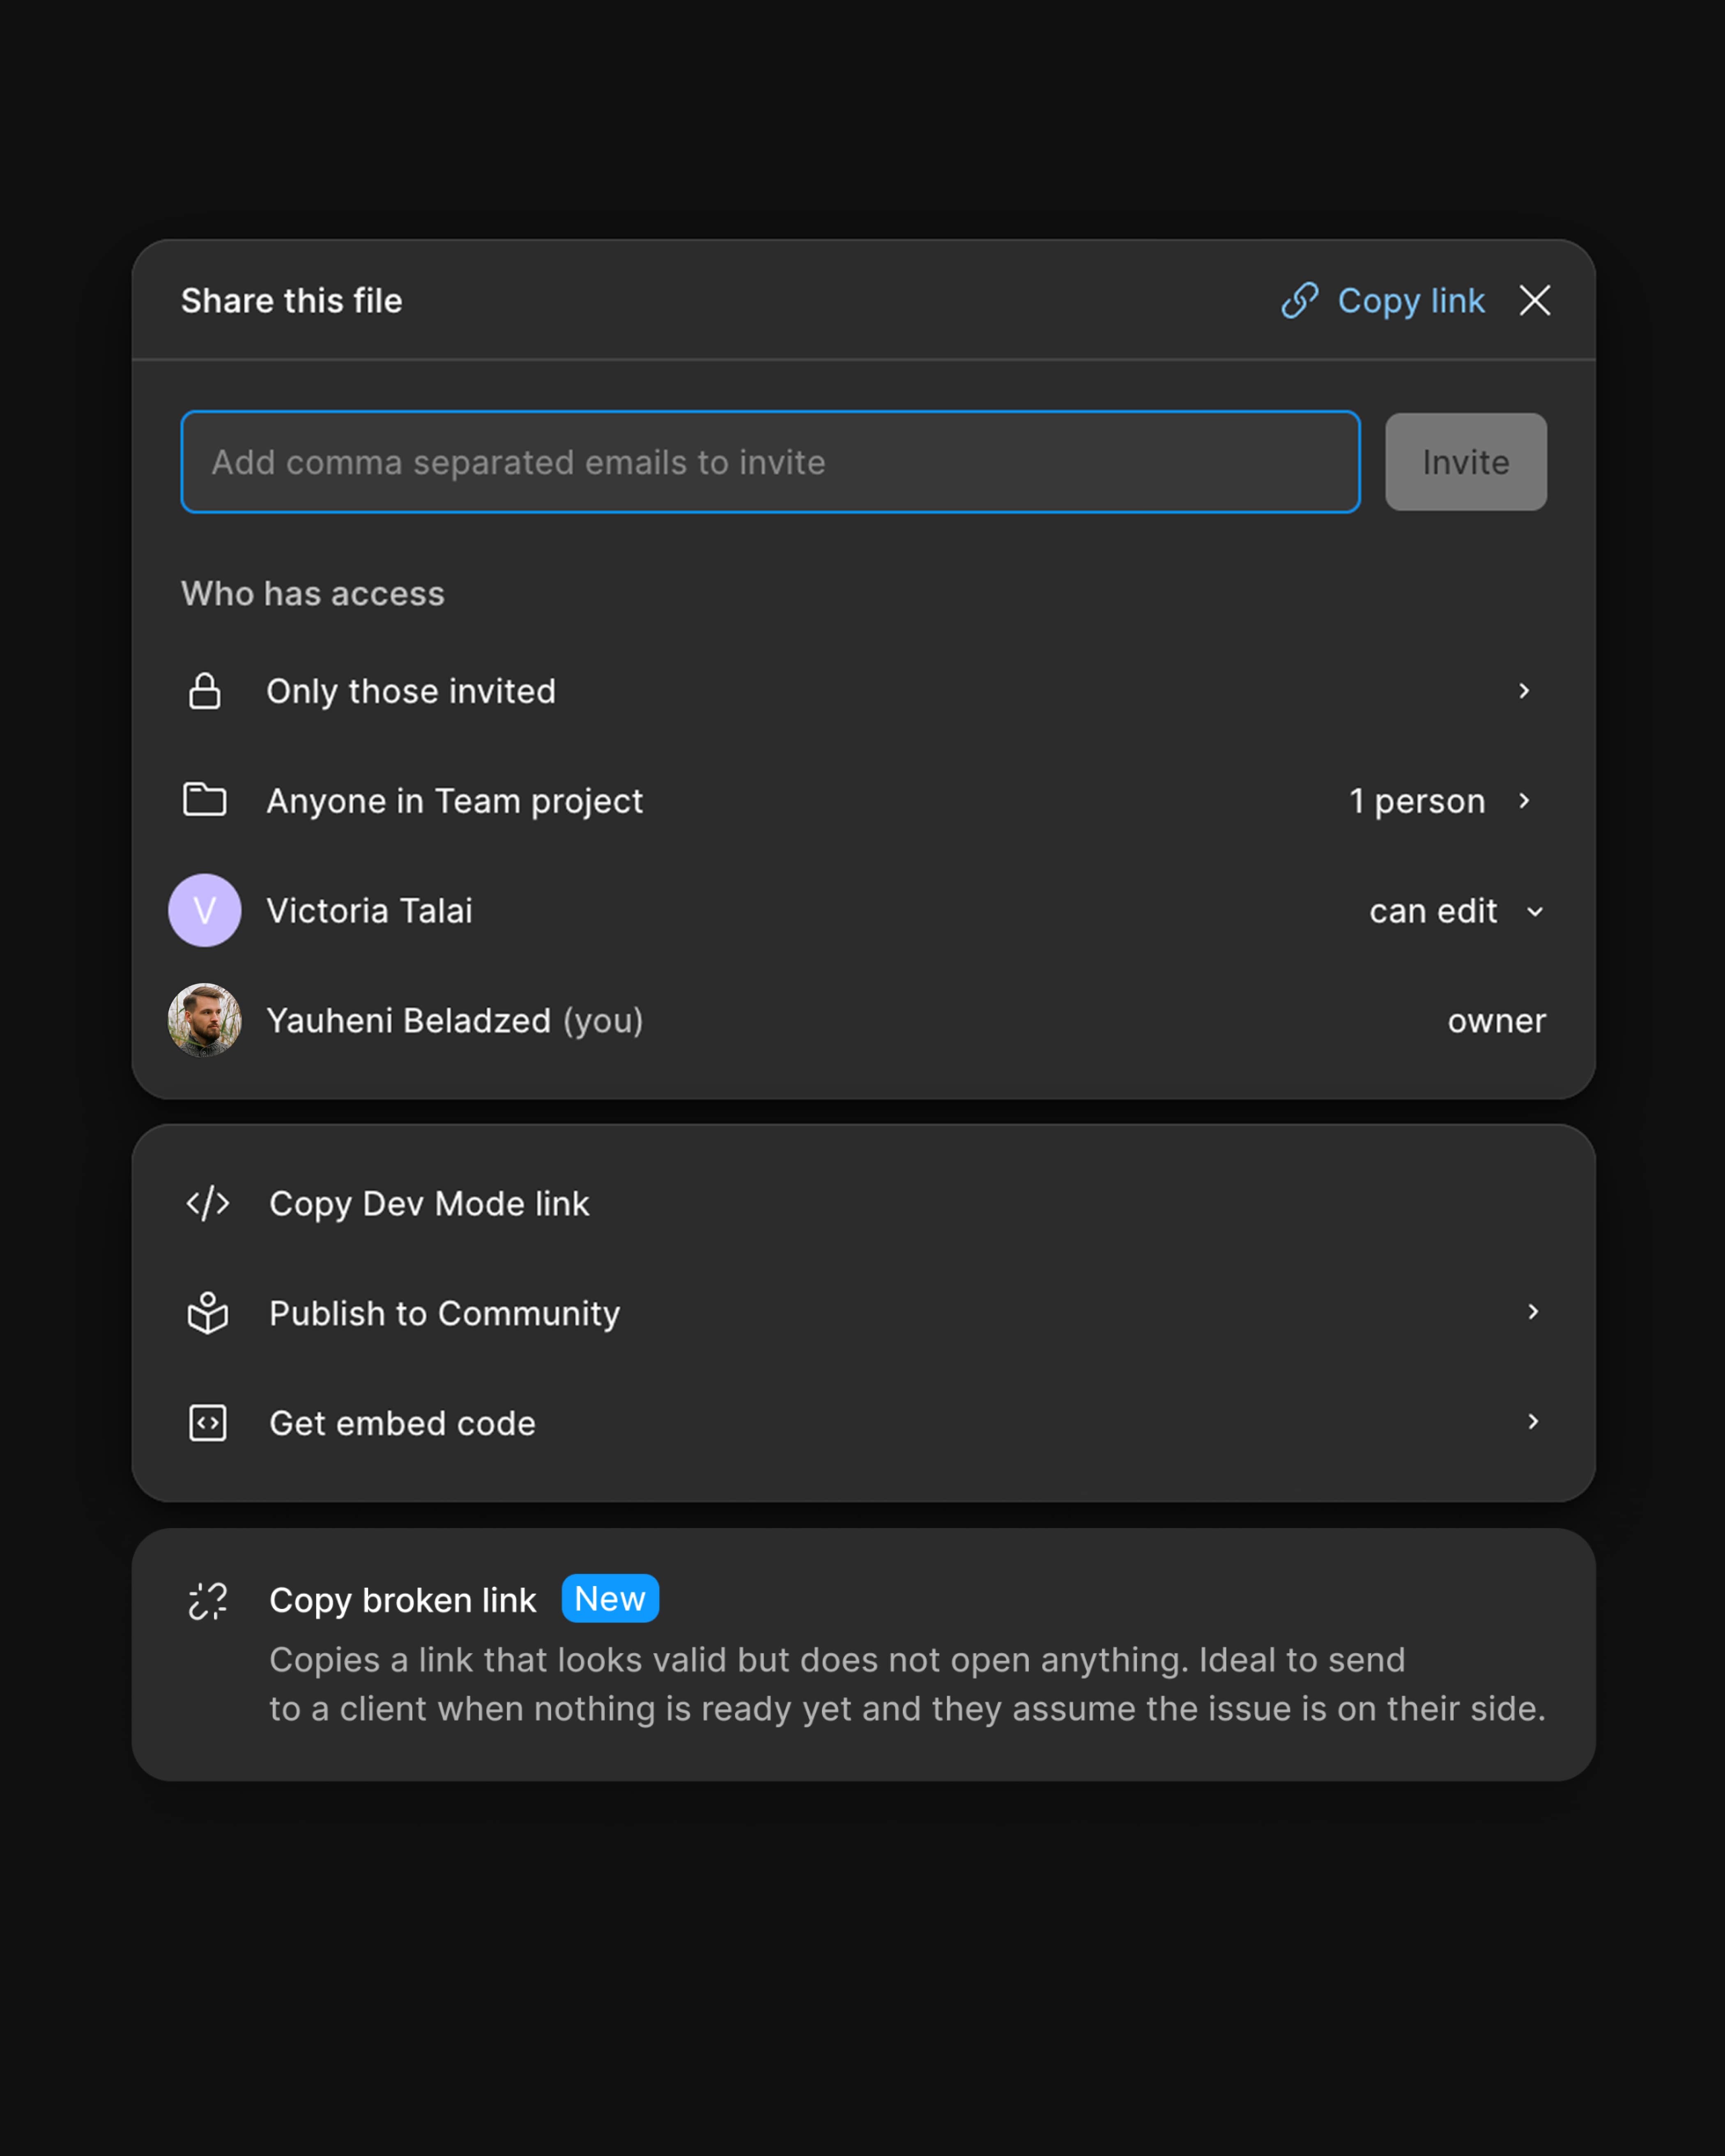This screenshot has width=1725, height=2156.
Task: Open the can edit permission dropdown
Action: pos(1456,911)
